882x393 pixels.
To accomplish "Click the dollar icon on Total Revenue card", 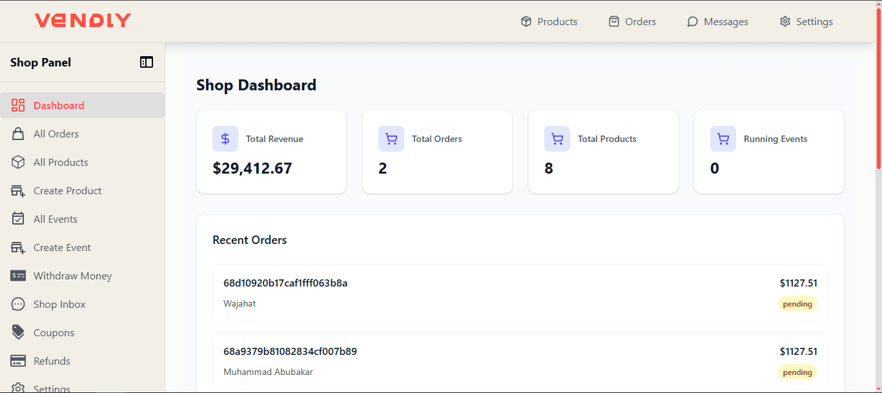I will pos(225,138).
